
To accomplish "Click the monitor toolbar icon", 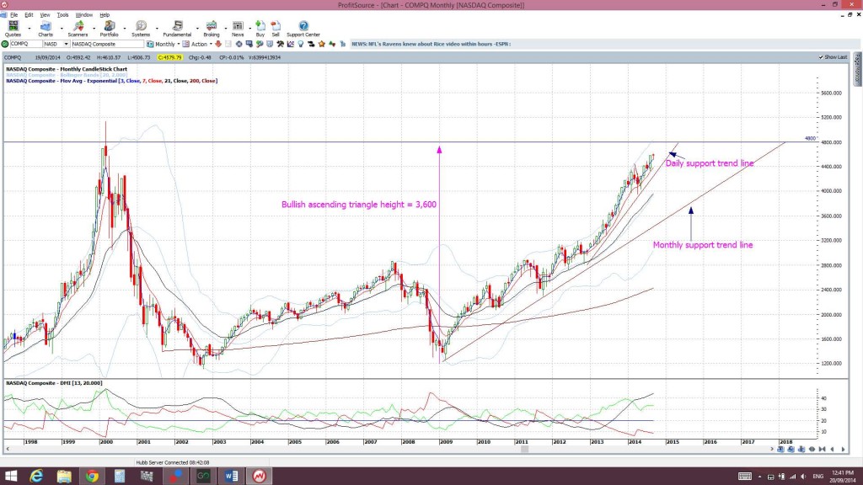I will click(x=249, y=44).
